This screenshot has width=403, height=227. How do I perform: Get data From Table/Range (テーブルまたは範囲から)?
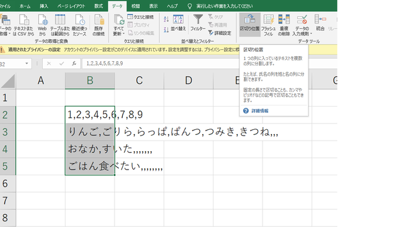pyautogui.click(x=60, y=25)
